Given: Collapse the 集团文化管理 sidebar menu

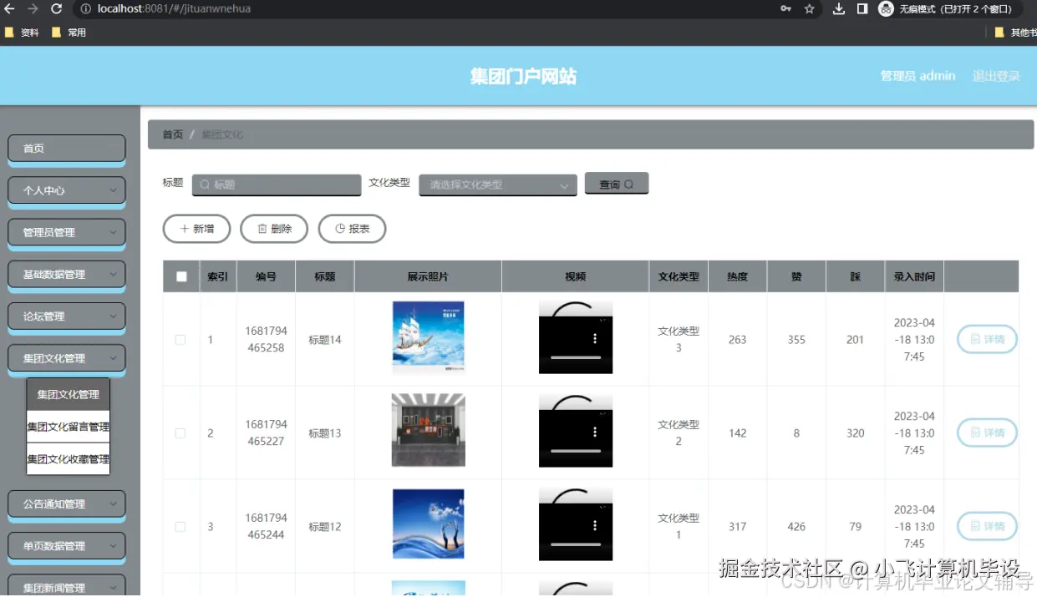Looking at the screenshot, I should click(67, 358).
